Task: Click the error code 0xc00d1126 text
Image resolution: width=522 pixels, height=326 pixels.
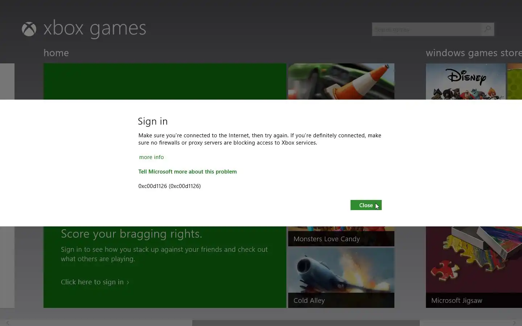Action: 169,186
